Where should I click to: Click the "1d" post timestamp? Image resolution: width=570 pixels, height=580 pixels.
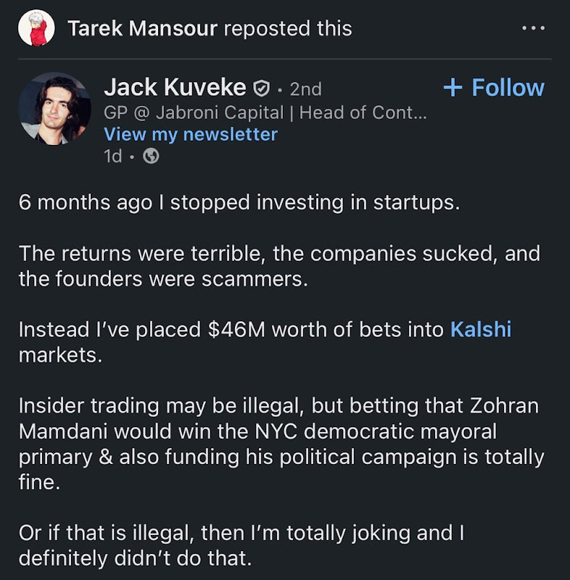pyautogui.click(x=113, y=156)
